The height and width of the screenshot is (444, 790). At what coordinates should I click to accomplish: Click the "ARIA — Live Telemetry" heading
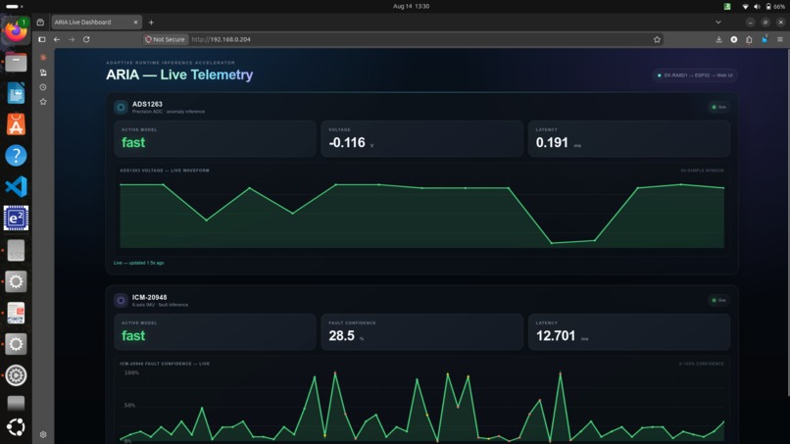tap(179, 74)
